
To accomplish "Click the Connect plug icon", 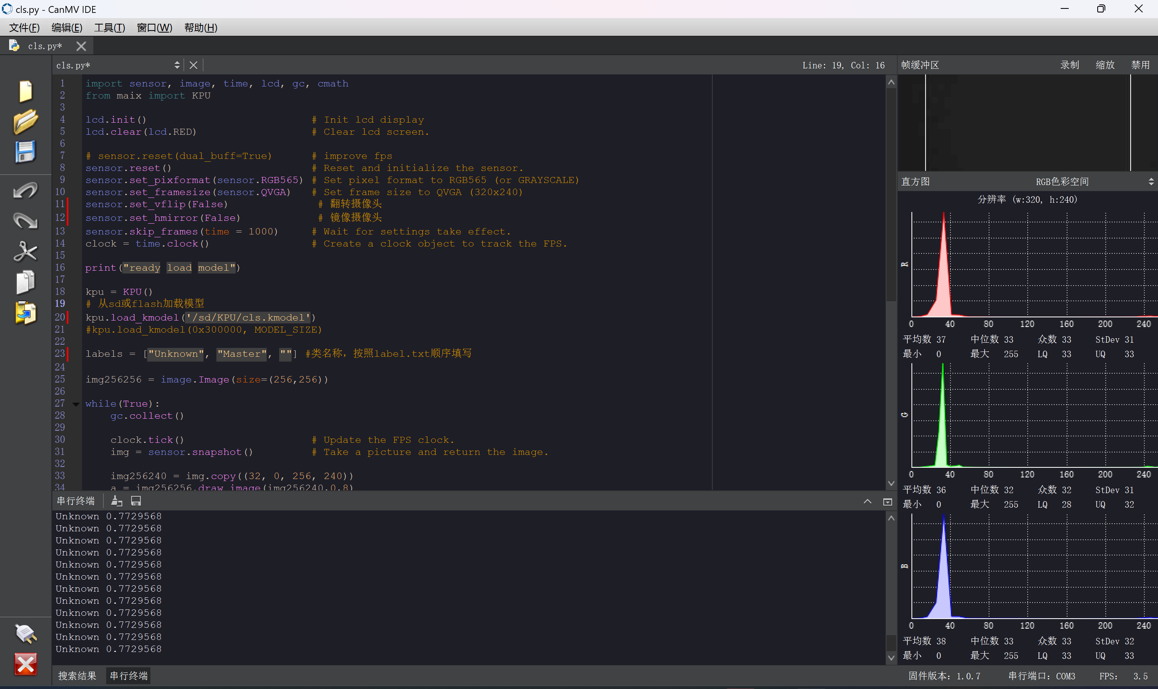I will [25, 634].
